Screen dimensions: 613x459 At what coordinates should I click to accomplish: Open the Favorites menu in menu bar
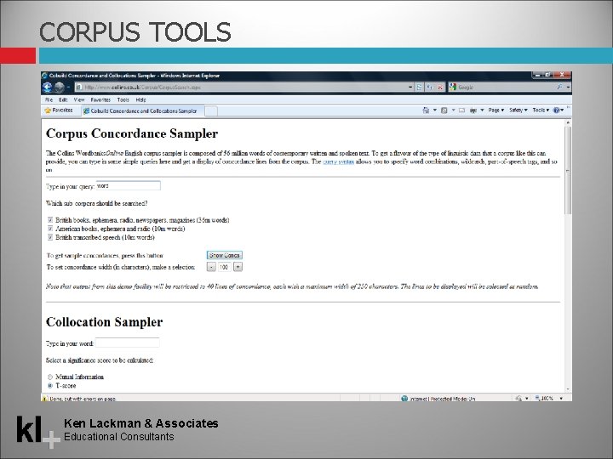100,100
